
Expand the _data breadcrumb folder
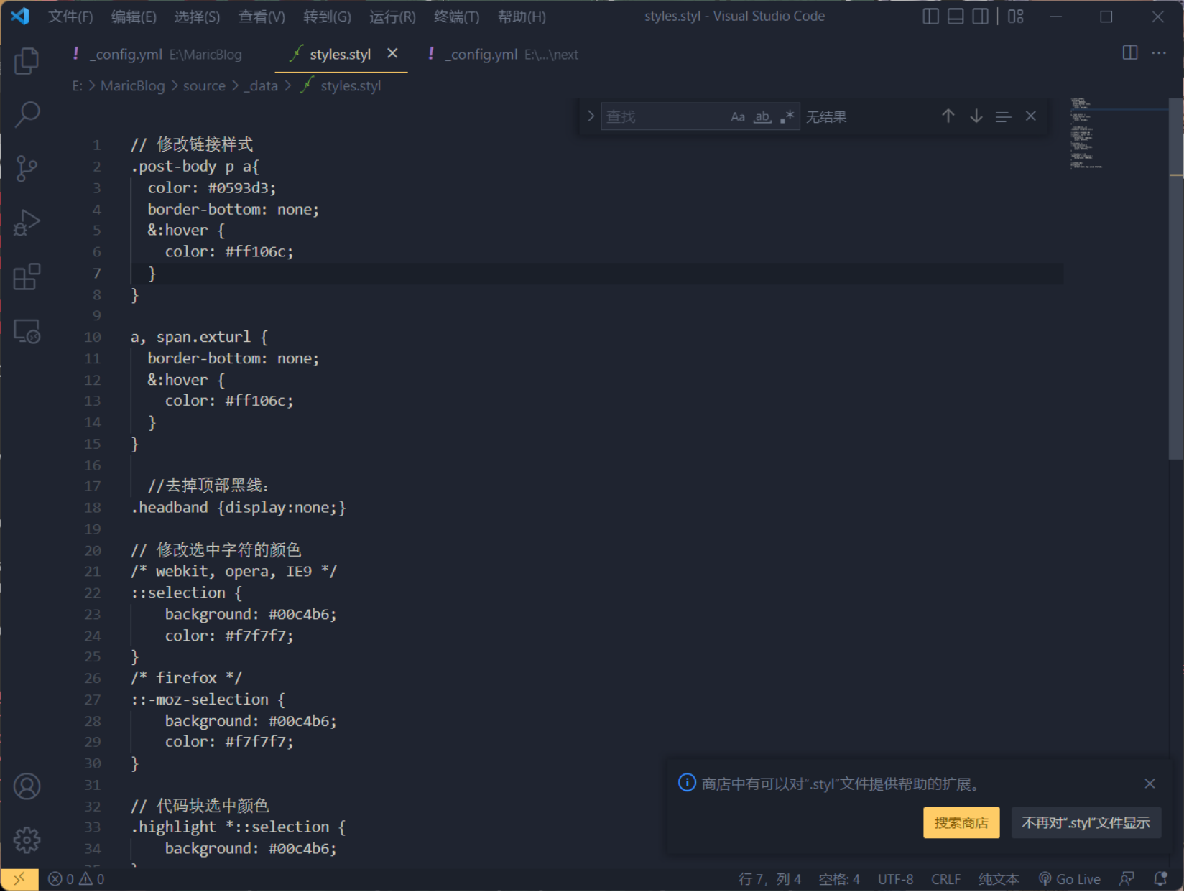click(x=260, y=86)
